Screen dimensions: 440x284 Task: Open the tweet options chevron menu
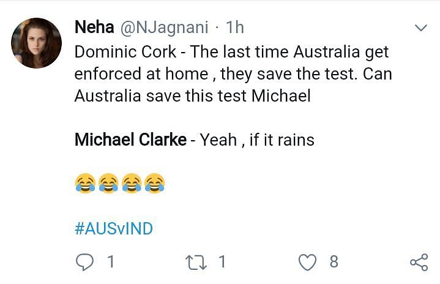[421, 28]
